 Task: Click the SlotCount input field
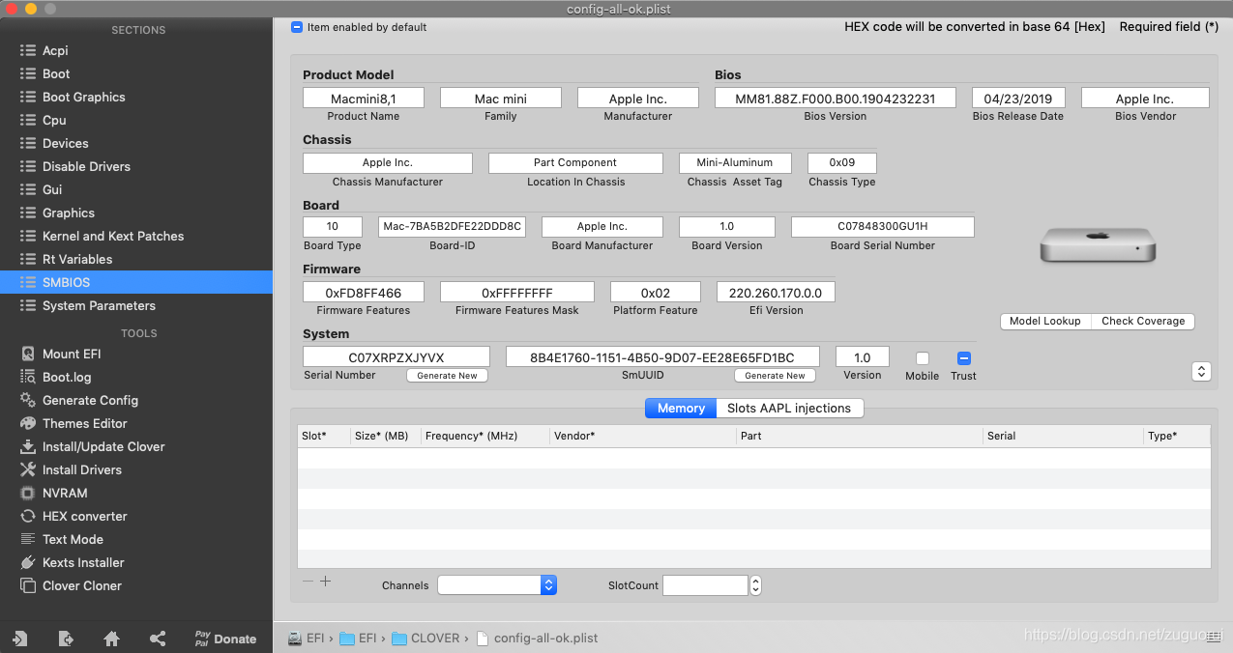705,584
